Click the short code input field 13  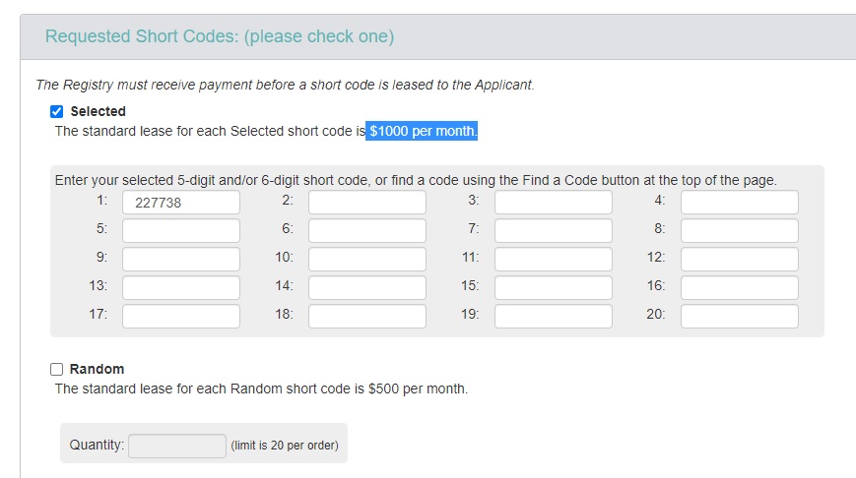181,288
